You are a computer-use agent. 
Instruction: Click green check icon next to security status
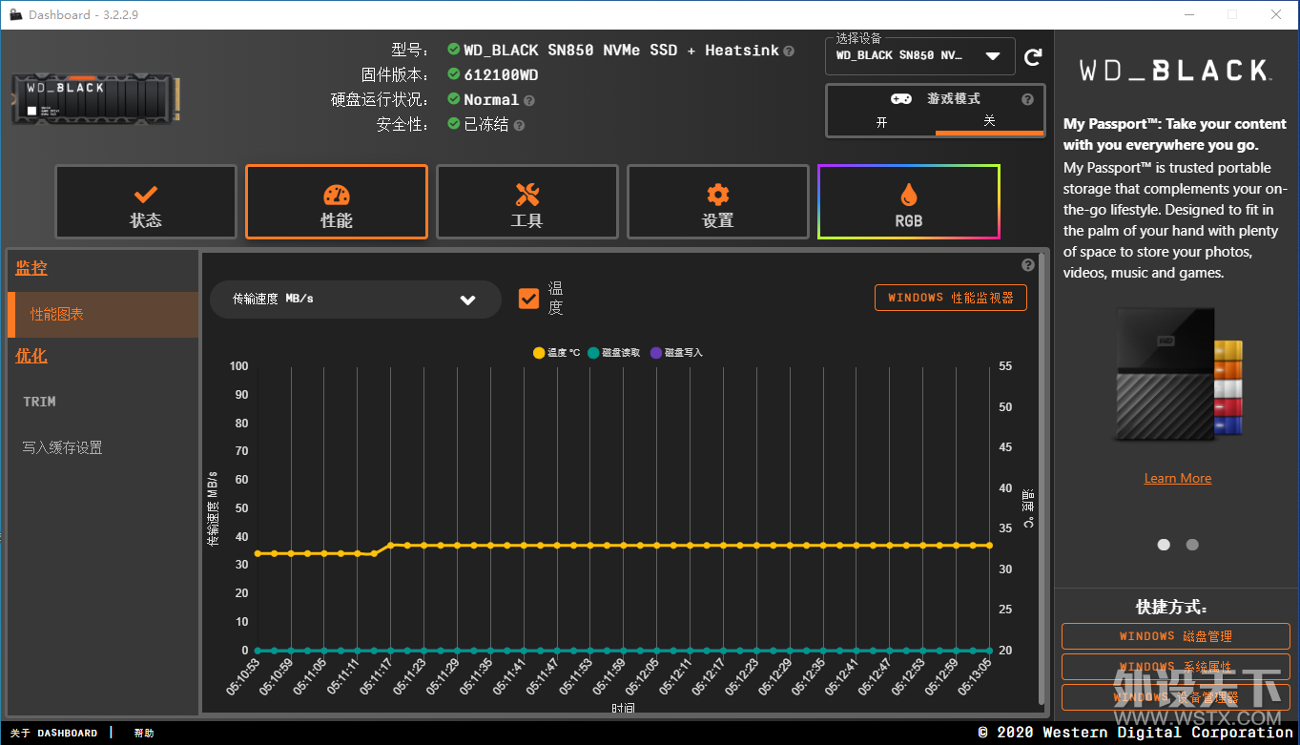tap(454, 124)
